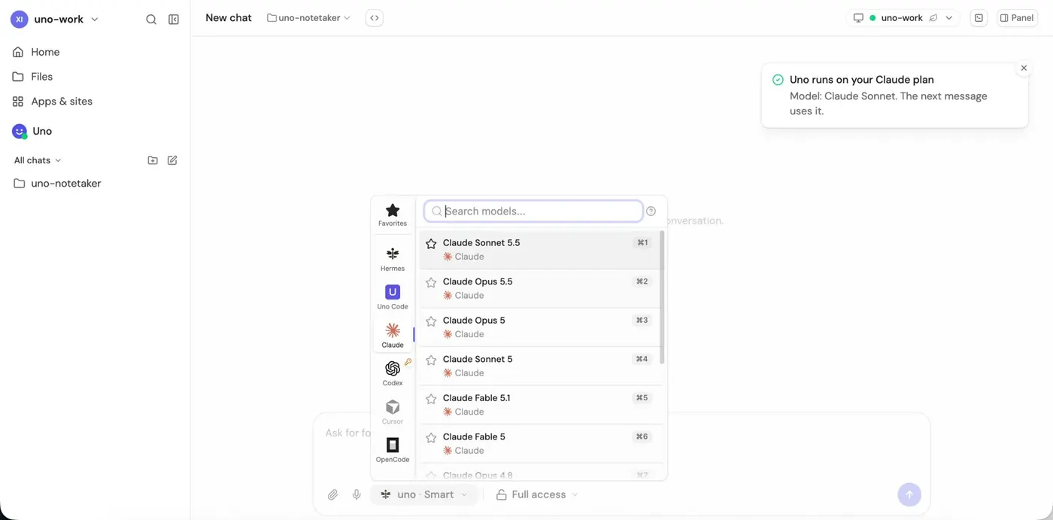Viewport: 1053px width, 520px height.
Task: Switch to the Cursor provider tab
Action: click(x=393, y=412)
